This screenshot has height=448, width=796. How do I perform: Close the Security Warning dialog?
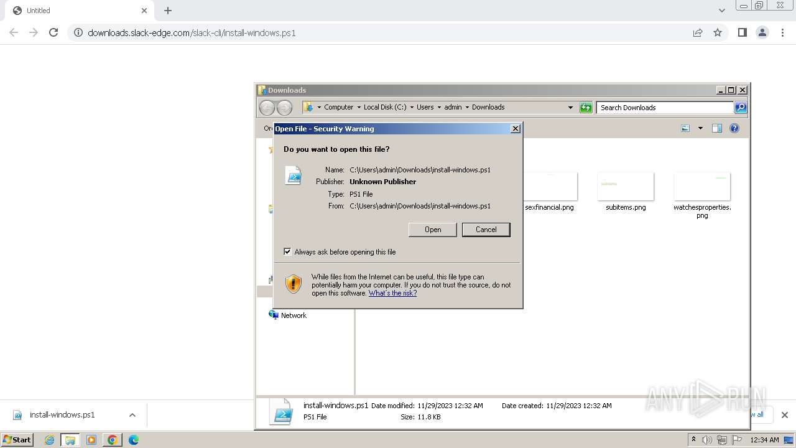click(x=515, y=129)
